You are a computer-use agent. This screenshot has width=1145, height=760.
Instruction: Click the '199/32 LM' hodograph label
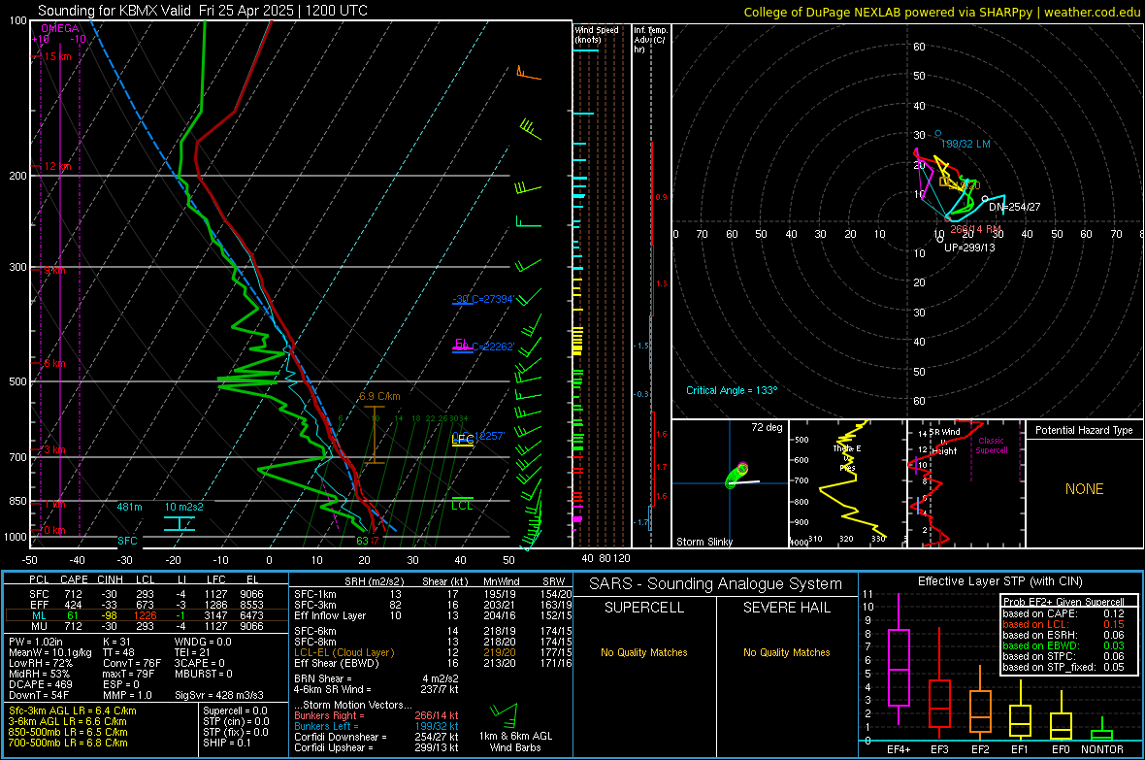click(965, 144)
